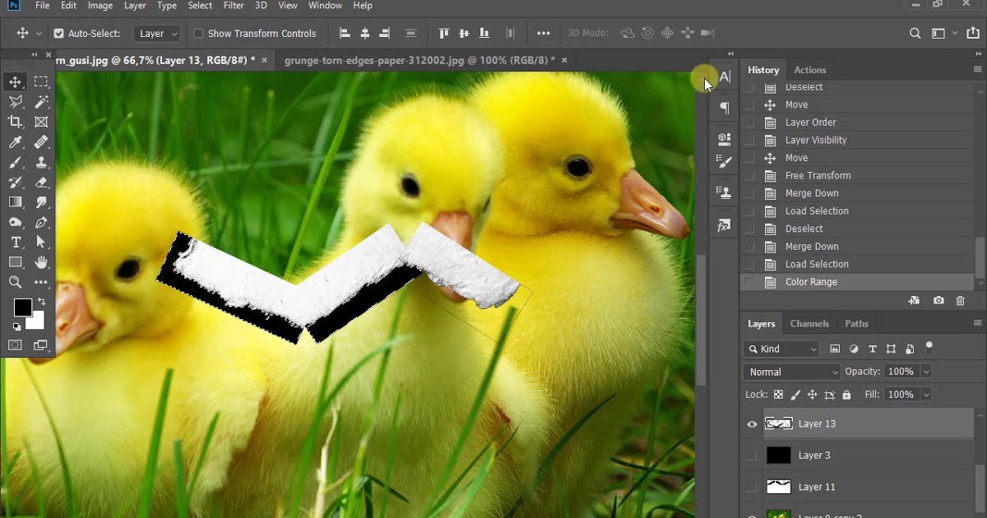Select the Smudge tool
987x518 pixels.
point(41,202)
